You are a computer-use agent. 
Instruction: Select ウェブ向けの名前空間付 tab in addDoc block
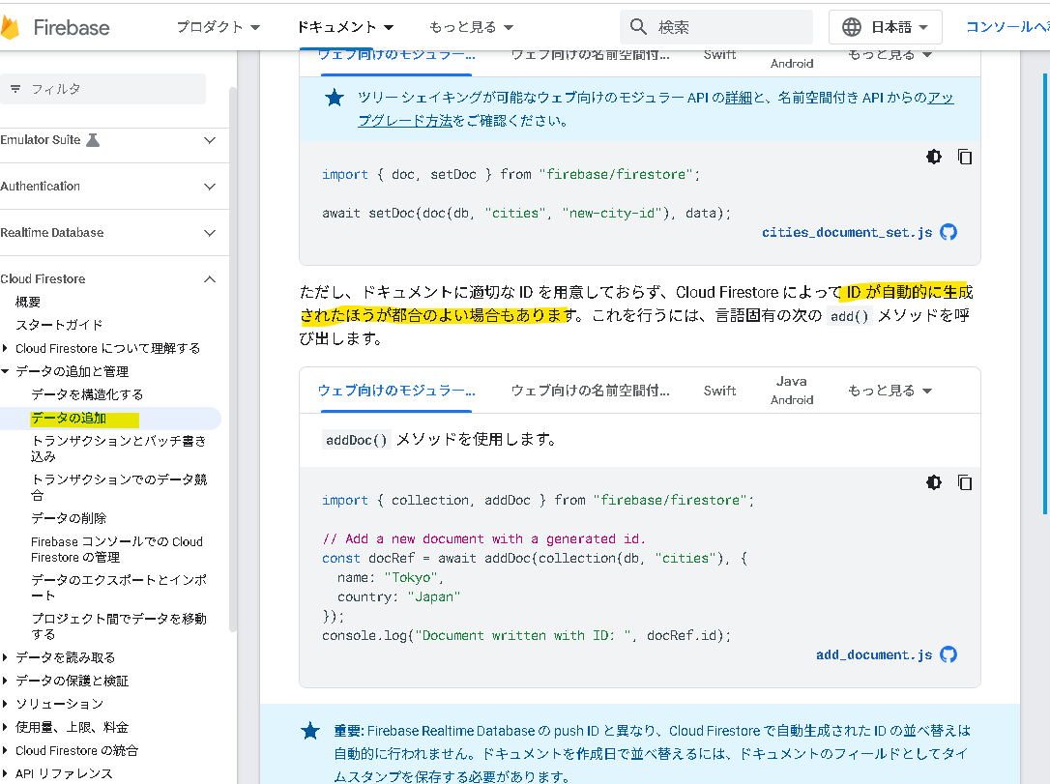590,391
